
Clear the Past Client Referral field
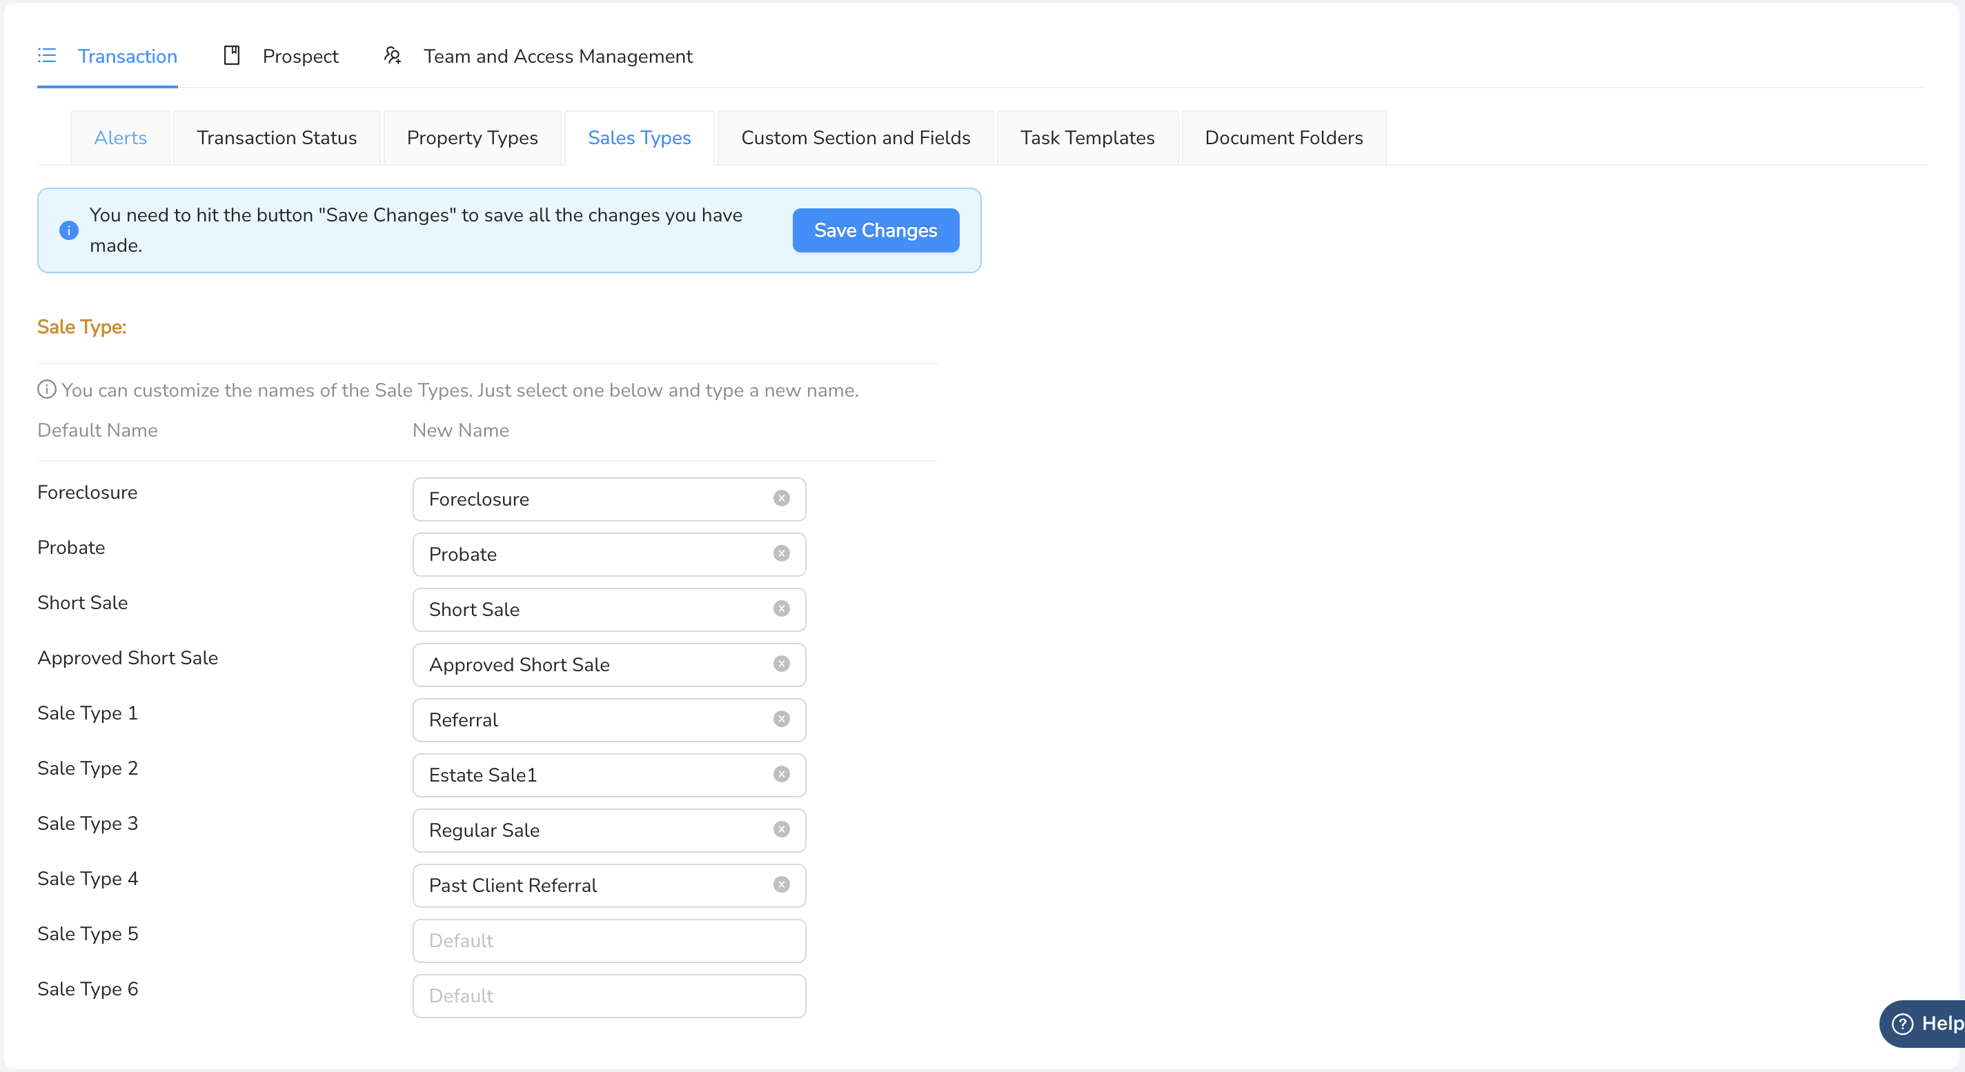(x=781, y=884)
